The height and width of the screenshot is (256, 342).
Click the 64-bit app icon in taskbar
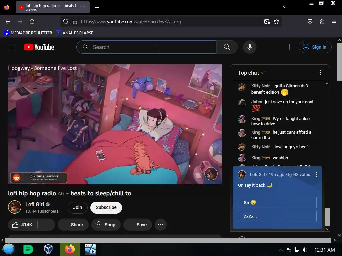pyautogui.click(x=90, y=249)
